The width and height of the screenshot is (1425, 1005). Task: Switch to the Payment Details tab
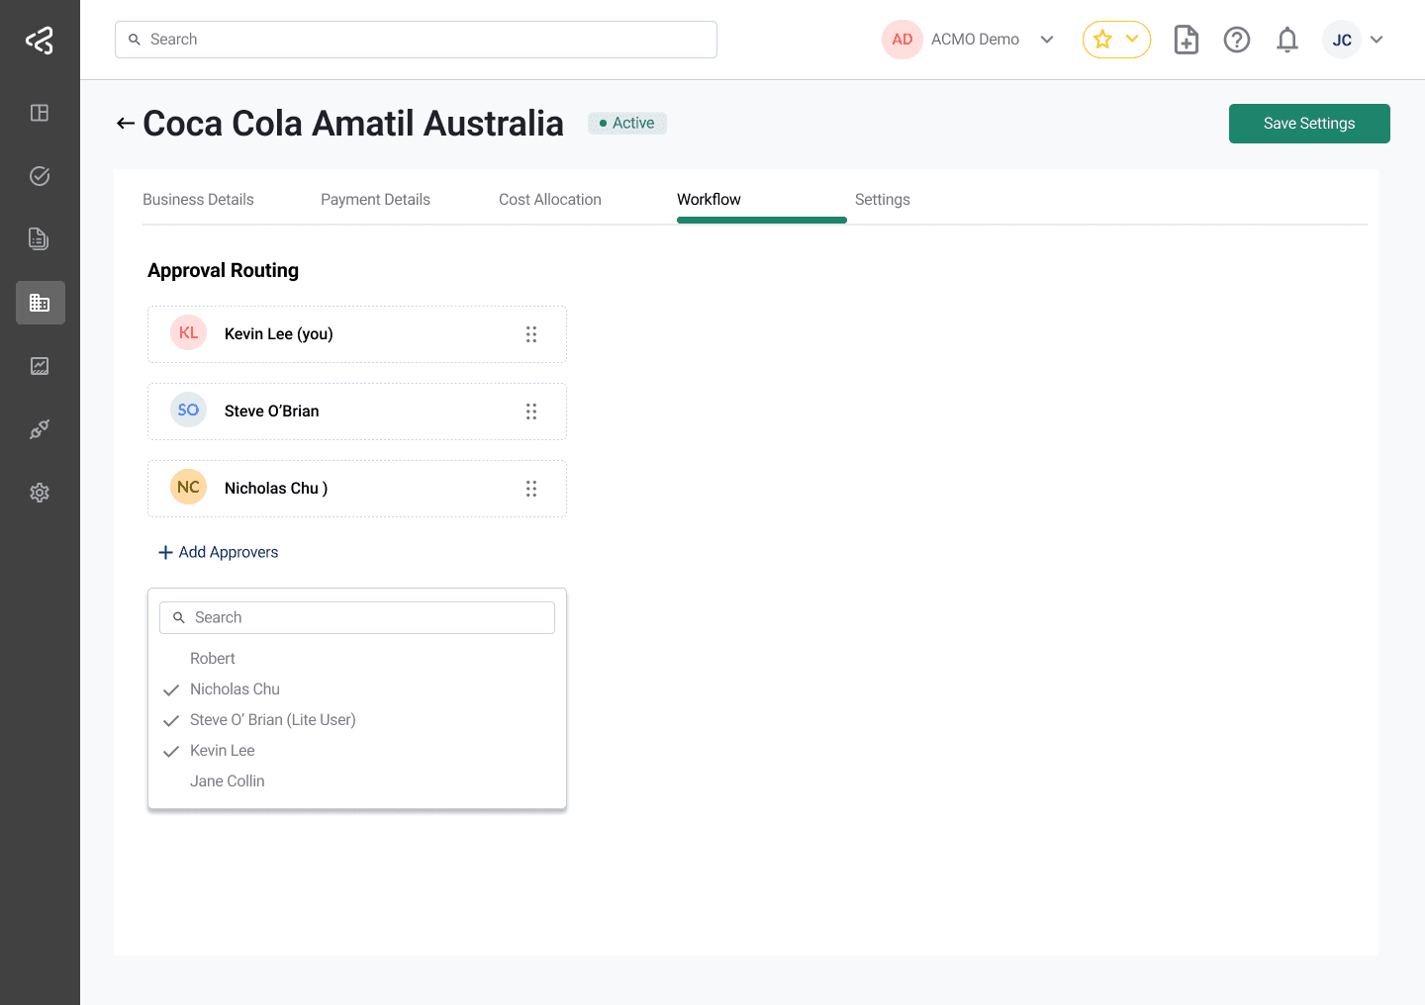click(375, 200)
